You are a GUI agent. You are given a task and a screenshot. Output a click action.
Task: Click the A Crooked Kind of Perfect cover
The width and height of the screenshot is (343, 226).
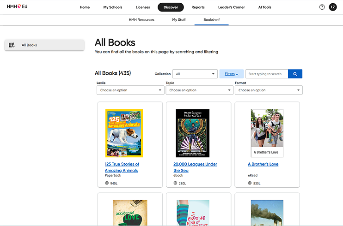193,213
